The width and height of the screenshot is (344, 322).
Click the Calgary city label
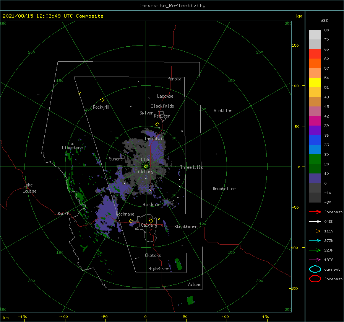pos(149,225)
